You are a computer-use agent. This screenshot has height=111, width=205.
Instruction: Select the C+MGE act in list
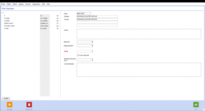31,18
